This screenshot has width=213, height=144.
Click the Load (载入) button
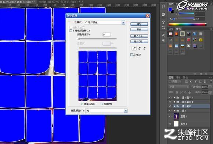pyautogui.click(x=139, y=36)
